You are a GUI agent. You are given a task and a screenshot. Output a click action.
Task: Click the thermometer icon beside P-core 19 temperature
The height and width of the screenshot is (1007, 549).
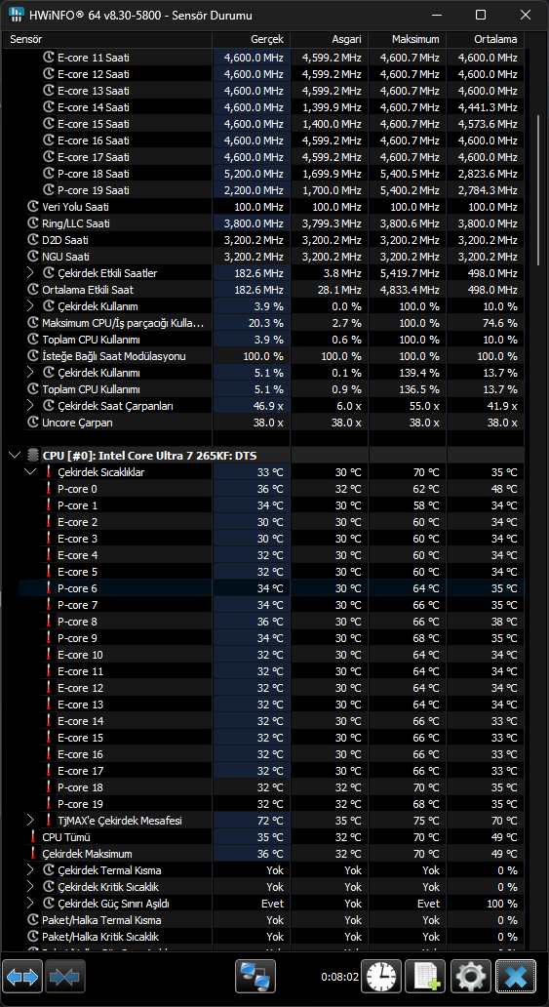coord(48,804)
